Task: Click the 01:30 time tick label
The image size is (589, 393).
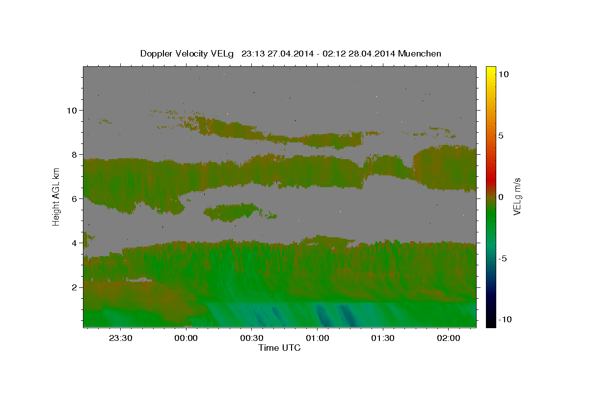Action: (383, 338)
